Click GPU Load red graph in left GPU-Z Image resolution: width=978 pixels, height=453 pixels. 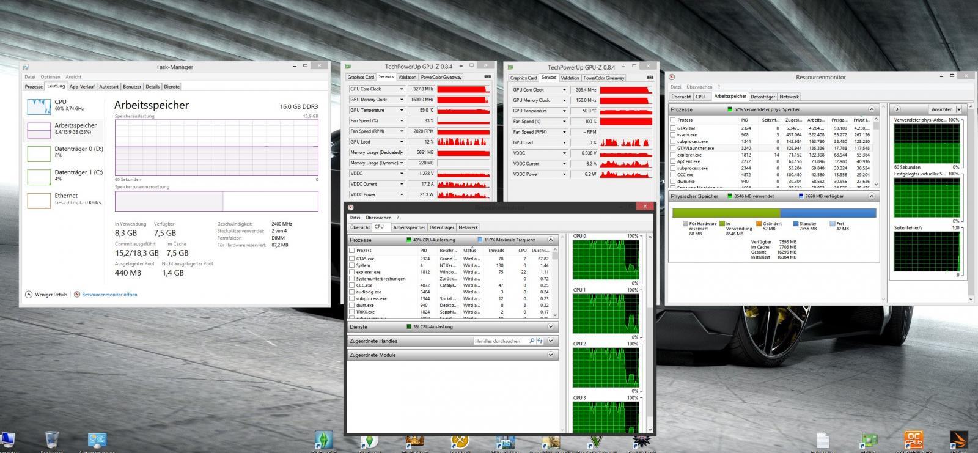[464, 142]
